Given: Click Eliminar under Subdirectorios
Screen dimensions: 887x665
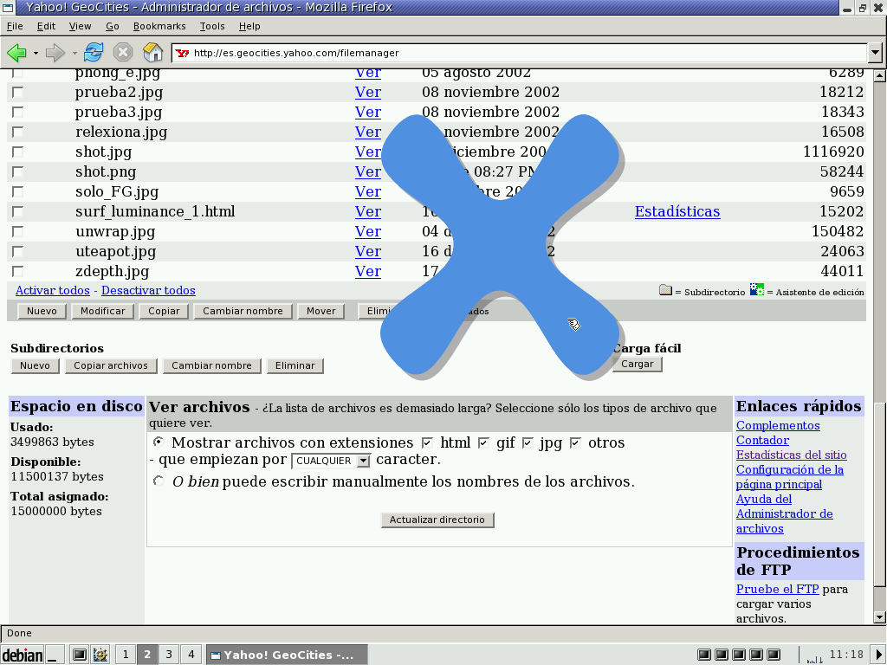Looking at the screenshot, I should pos(295,366).
